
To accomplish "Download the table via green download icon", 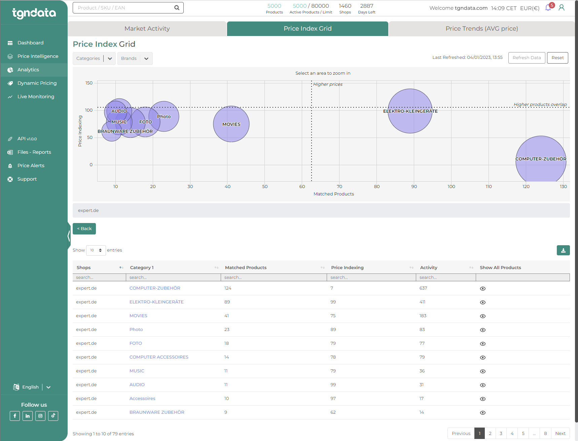I will [x=563, y=250].
